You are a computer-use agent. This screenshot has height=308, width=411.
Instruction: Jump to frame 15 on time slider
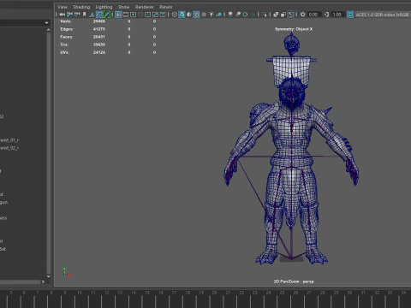[x=147, y=293]
